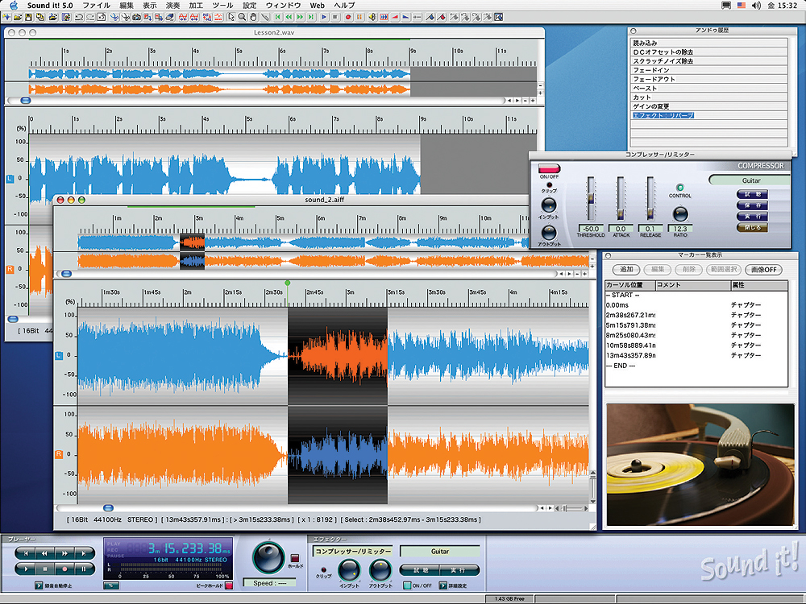Click the RATIO knob in Compressor

point(679,213)
